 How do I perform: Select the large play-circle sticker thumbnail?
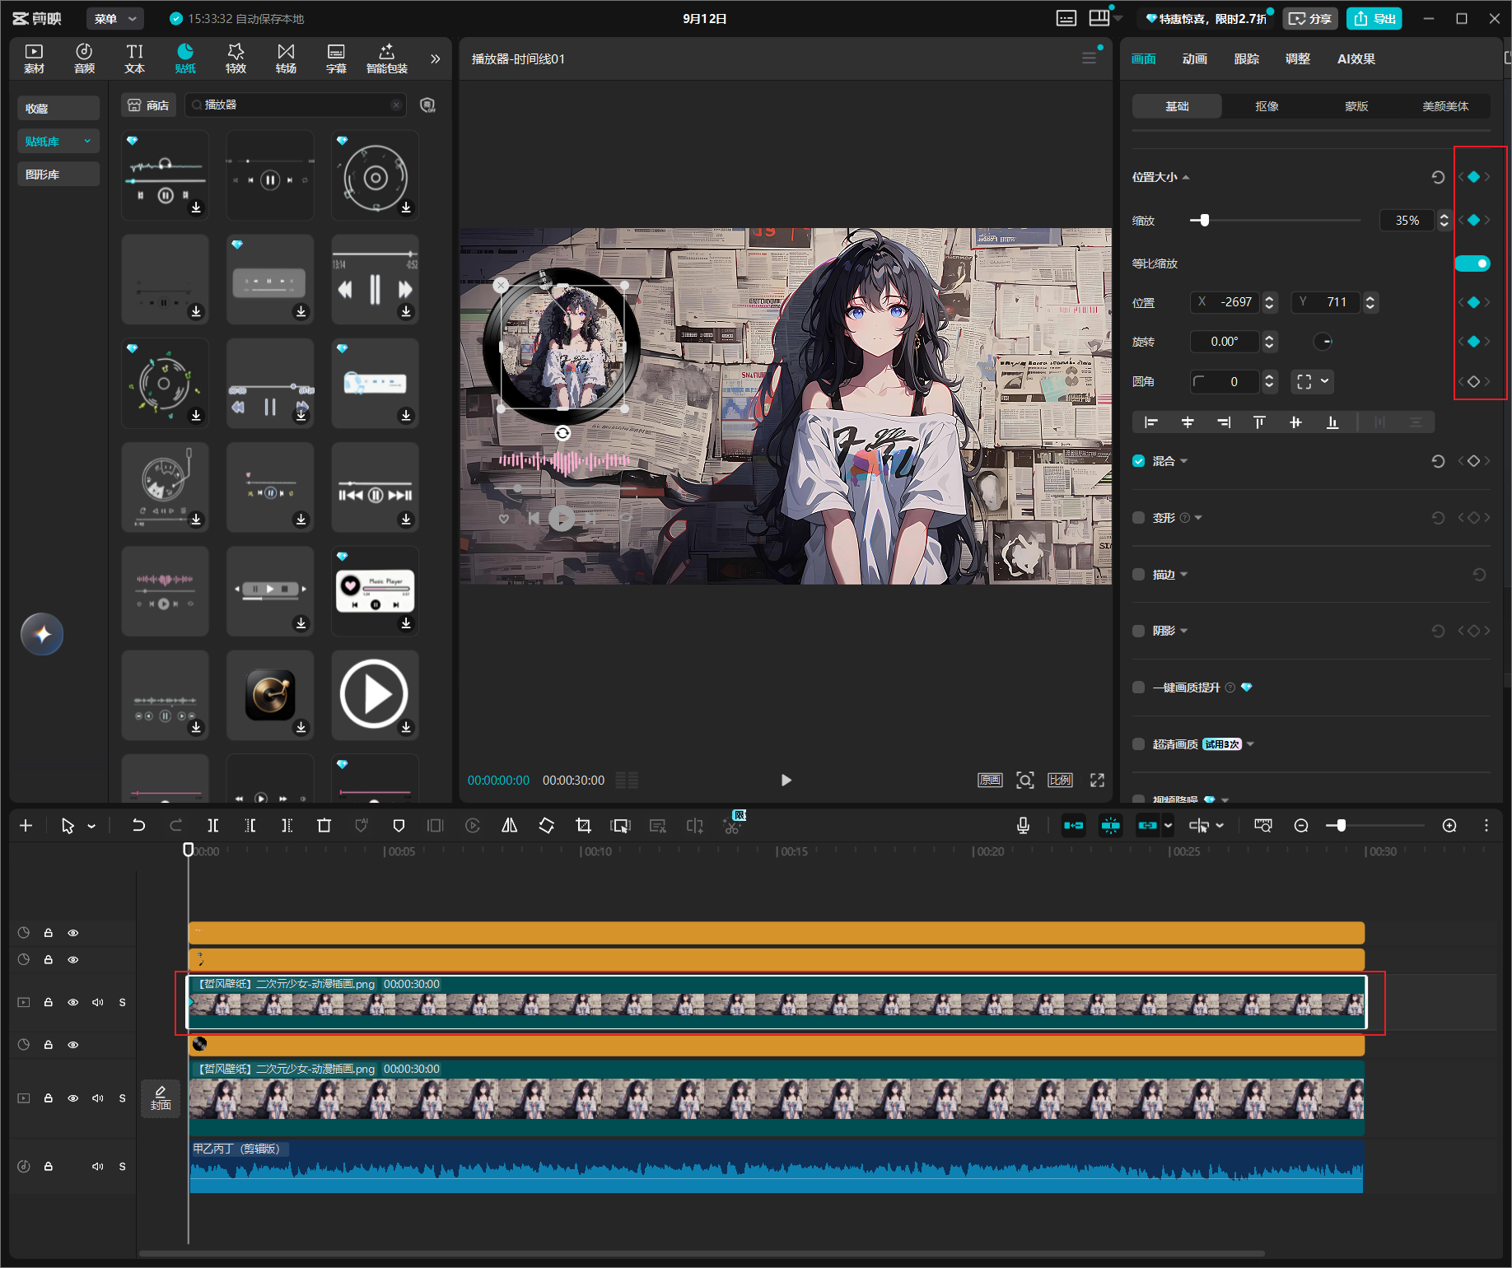tap(375, 695)
